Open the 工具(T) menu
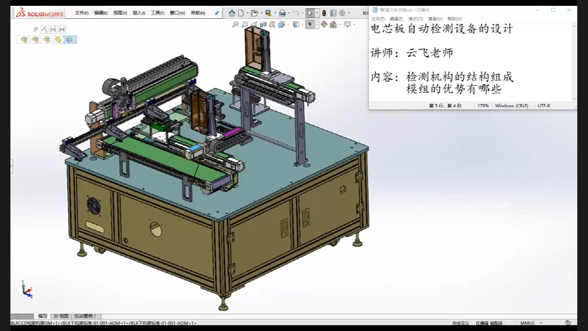Screen dimensions: 588x331 click(x=157, y=13)
